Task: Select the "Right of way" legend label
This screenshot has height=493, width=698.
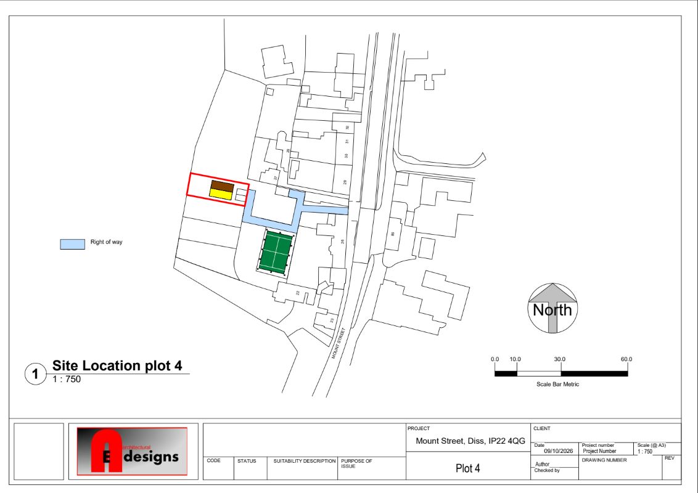Action: pos(107,242)
